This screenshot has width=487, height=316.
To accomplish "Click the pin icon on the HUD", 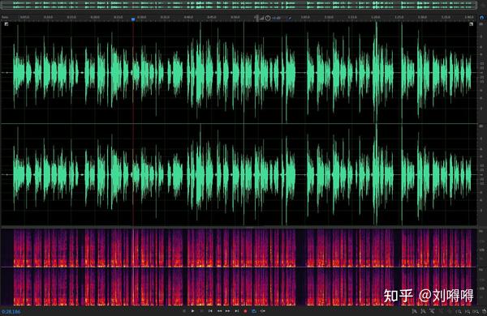I will tap(290, 19).
